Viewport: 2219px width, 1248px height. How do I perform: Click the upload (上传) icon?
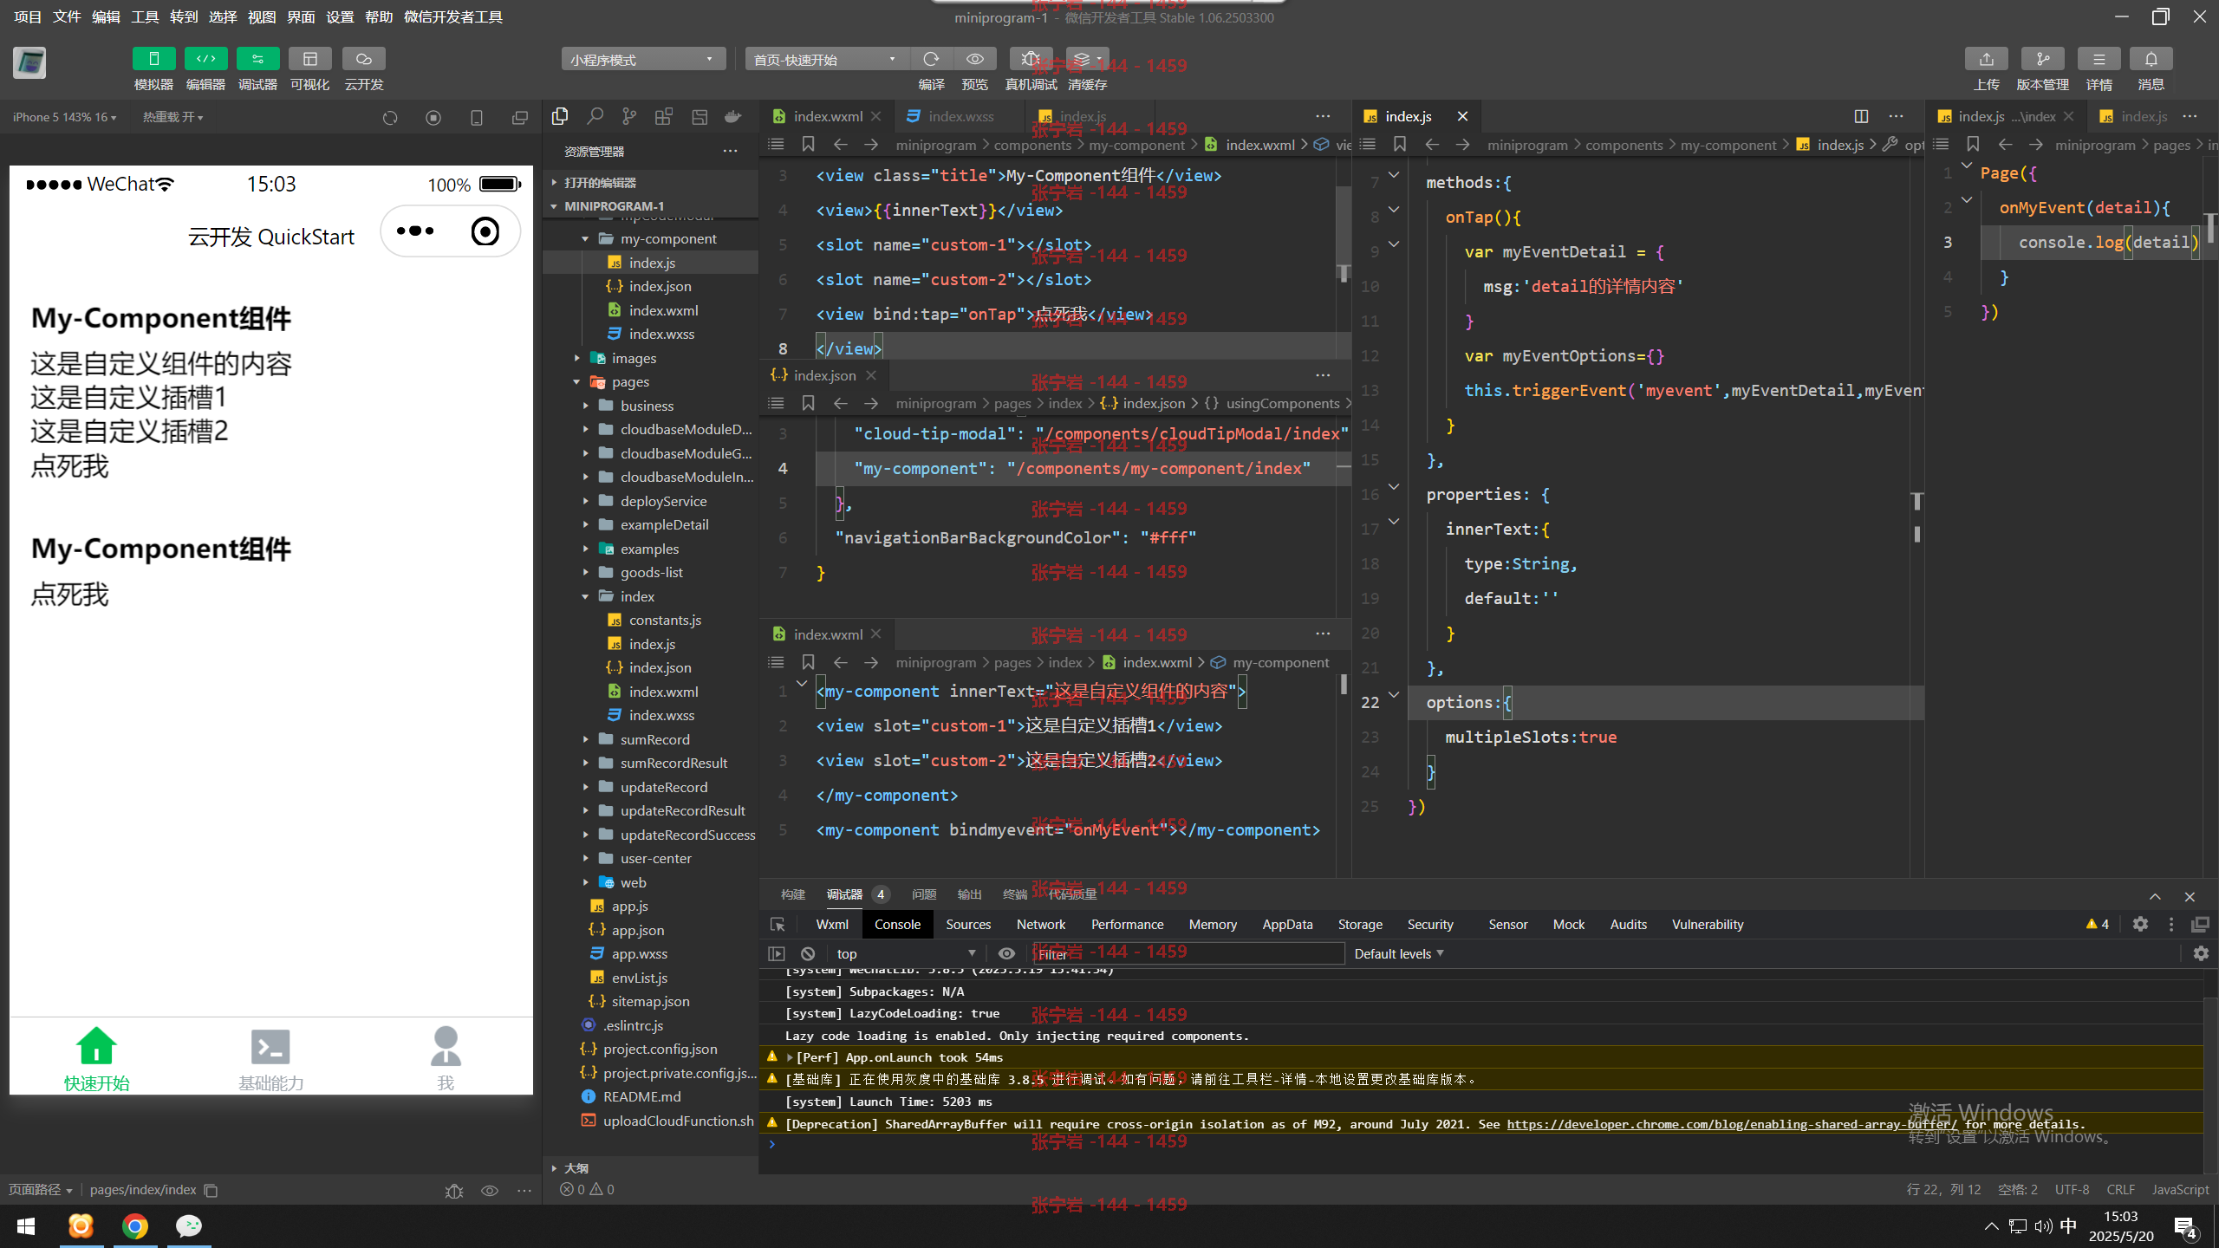(x=1986, y=59)
